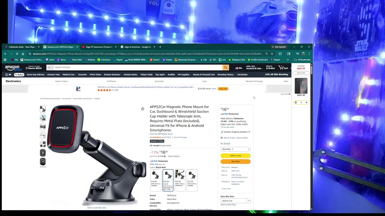Increase cart sidebar quantity with plus icon
The image size is (385, 216).
coord(306,103)
